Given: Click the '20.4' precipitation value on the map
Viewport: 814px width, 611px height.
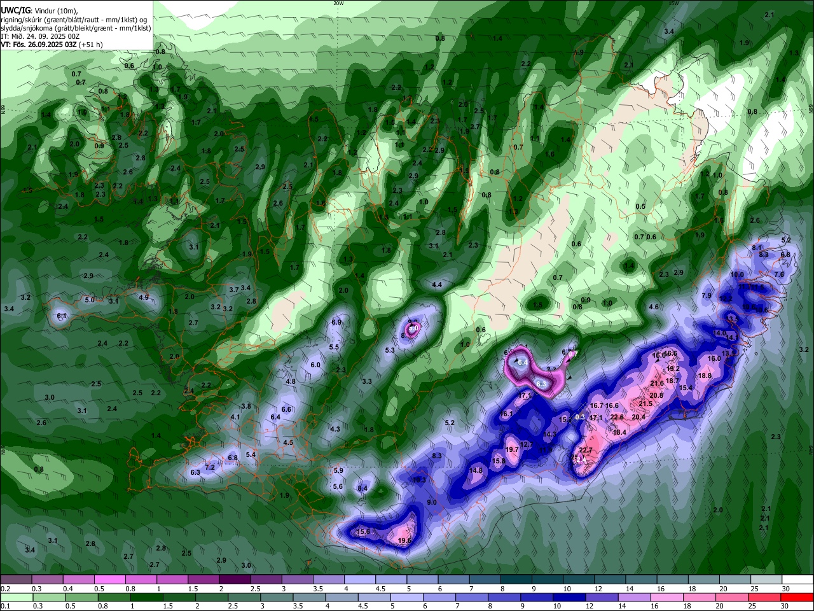Looking at the screenshot, I should 638,418.
